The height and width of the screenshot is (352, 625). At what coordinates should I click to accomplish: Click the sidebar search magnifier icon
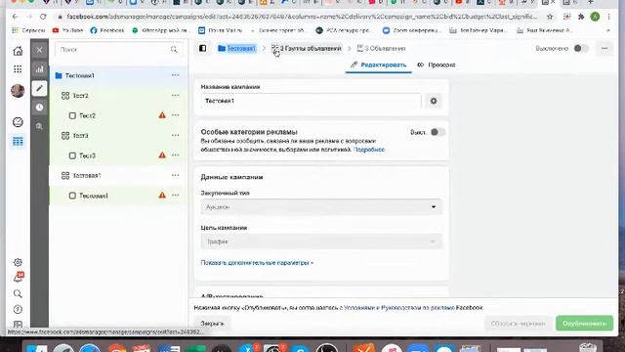pyautogui.click(x=18, y=293)
